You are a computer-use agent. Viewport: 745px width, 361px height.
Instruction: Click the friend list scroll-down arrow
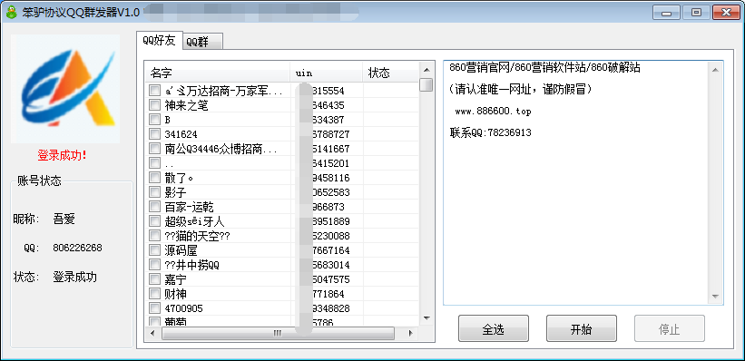coord(426,318)
